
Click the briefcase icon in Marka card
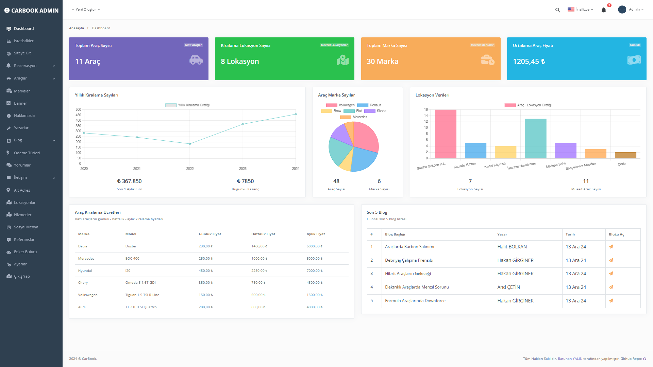488,60
